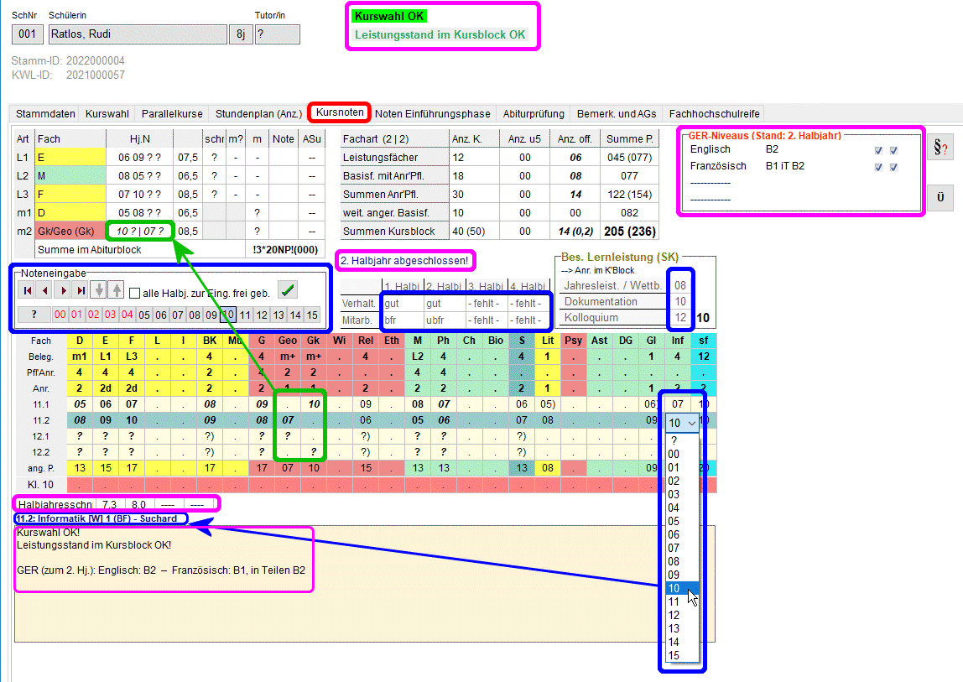The height and width of the screenshot is (682, 963).
Task: Toggle first checkbox for Englisch GER level
Action: coord(878,150)
